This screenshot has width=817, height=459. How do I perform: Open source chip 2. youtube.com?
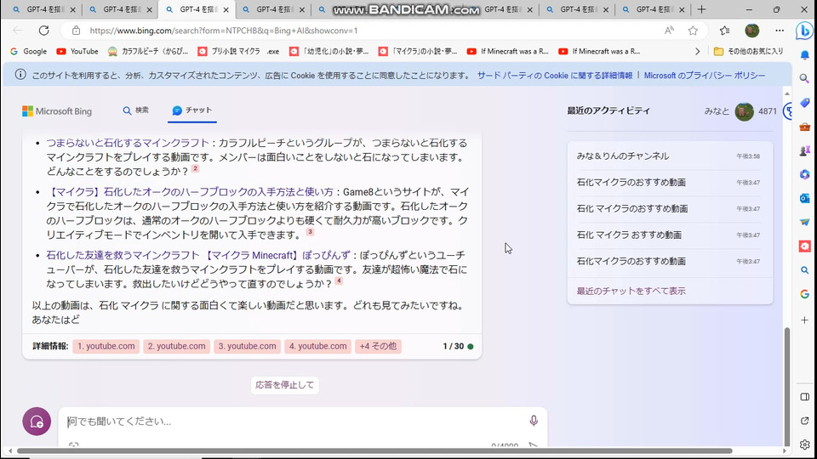tap(177, 346)
